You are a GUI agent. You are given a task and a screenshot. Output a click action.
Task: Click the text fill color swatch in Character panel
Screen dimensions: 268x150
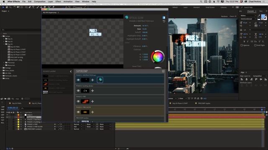pos(263,16)
